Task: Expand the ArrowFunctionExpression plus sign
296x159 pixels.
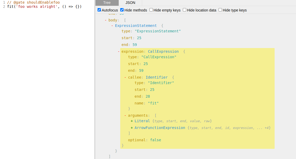Action: pyautogui.click(x=132, y=128)
